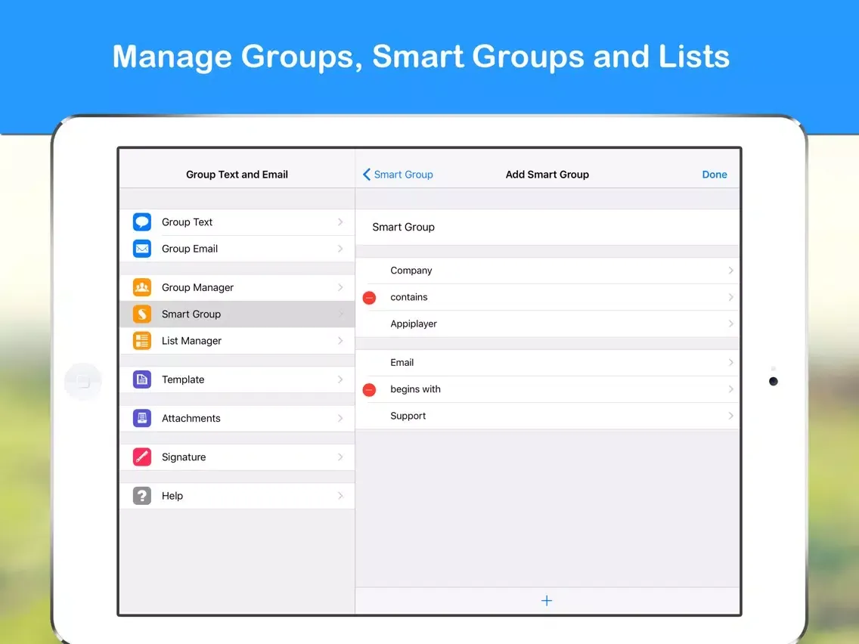Open Group Manager via its people icon
Image resolution: width=859 pixels, height=644 pixels.
142,287
